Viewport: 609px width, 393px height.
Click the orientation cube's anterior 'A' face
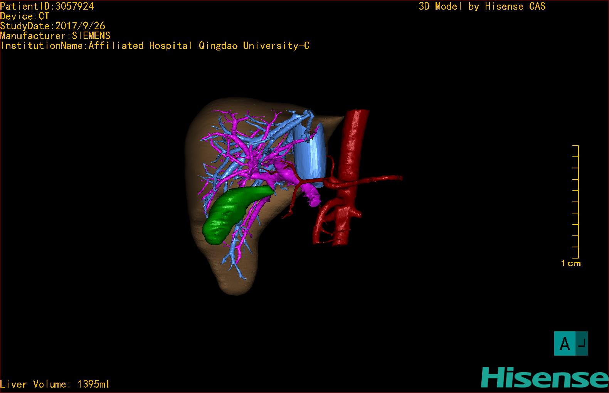(x=565, y=343)
